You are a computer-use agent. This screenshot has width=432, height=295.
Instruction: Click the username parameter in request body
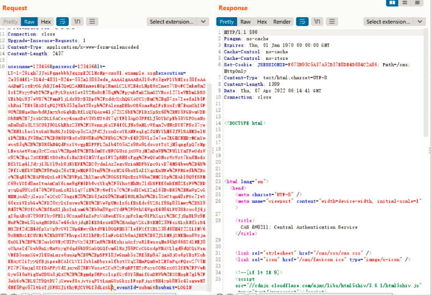pos(19,66)
